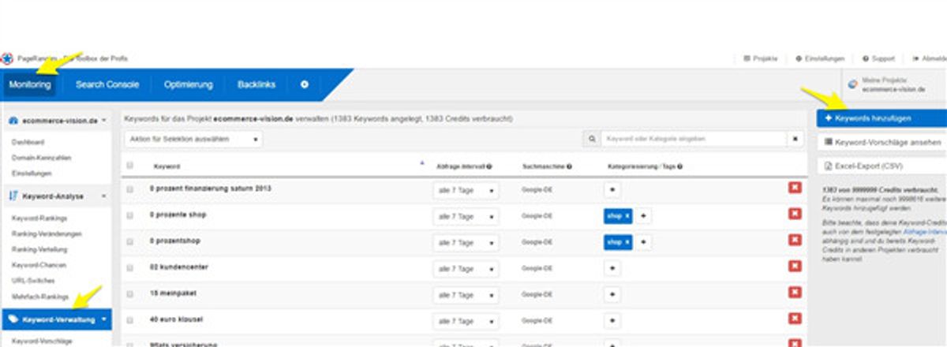Add a tag to '0 prozent finanzierung saturn 2013'
The height and width of the screenshot is (347, 947).
coord(612,190)
